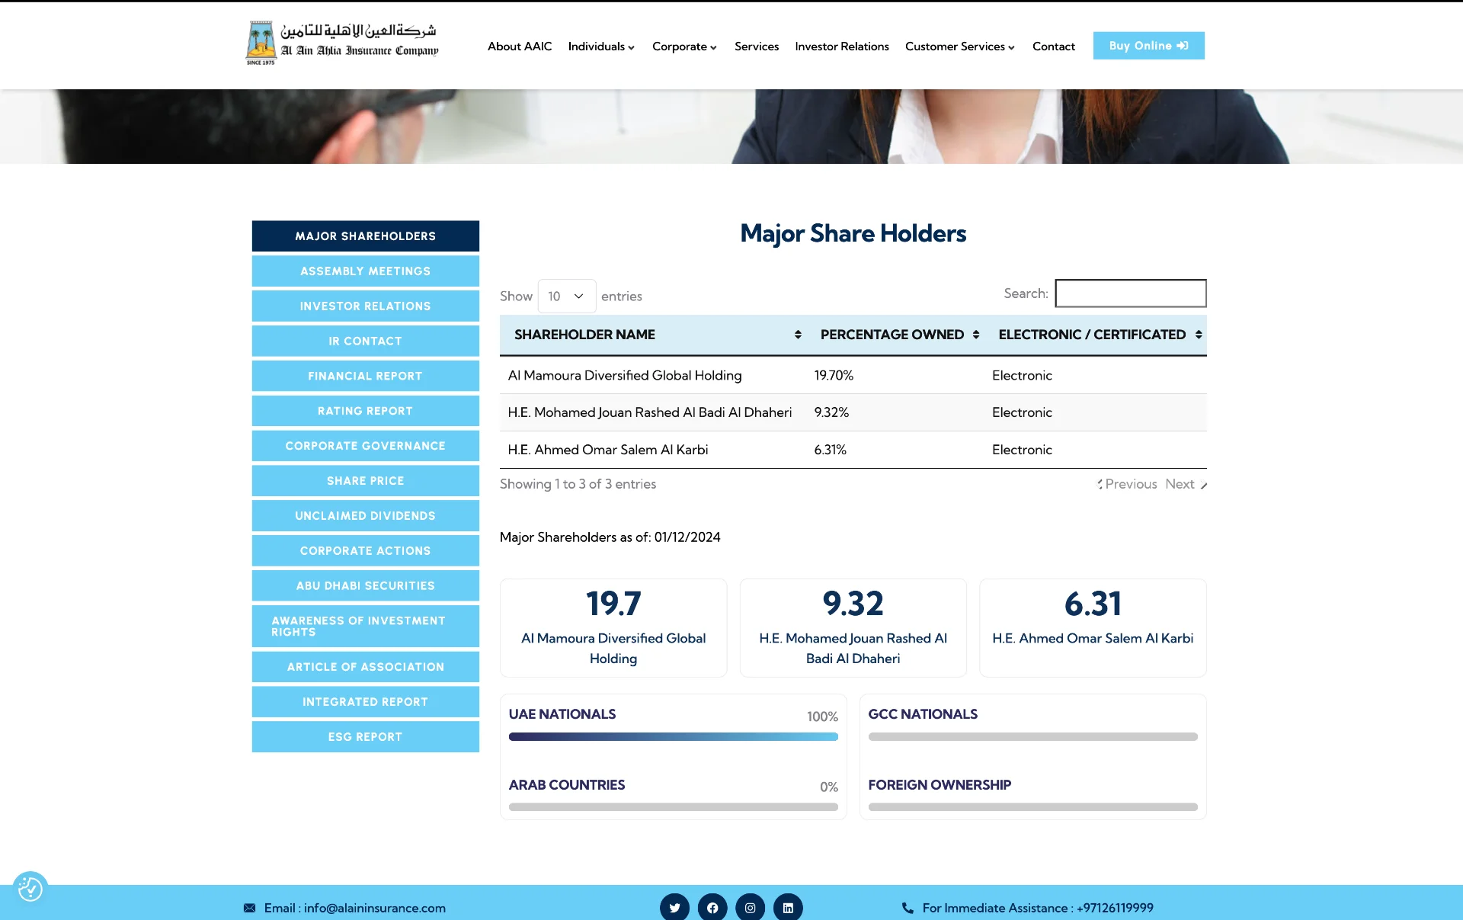Open Investor Relations from top navigation
1463x920 pixels.
tap(842, 46)
